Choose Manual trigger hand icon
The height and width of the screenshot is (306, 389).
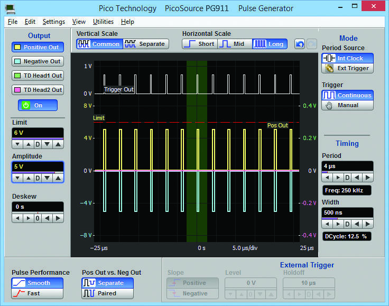pos(329,105)
